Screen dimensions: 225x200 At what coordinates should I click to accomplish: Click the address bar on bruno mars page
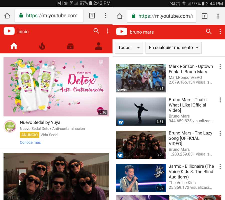[x=161, y=16]
